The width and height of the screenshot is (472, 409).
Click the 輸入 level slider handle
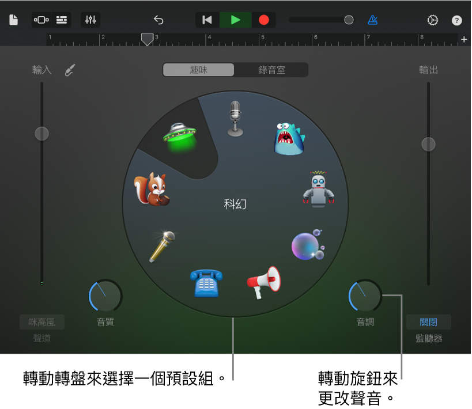click(x=42, y=133)
